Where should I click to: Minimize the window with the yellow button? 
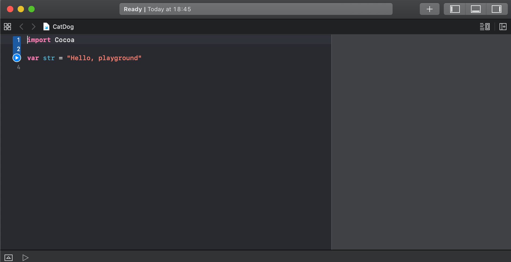[x=21, y=9]
